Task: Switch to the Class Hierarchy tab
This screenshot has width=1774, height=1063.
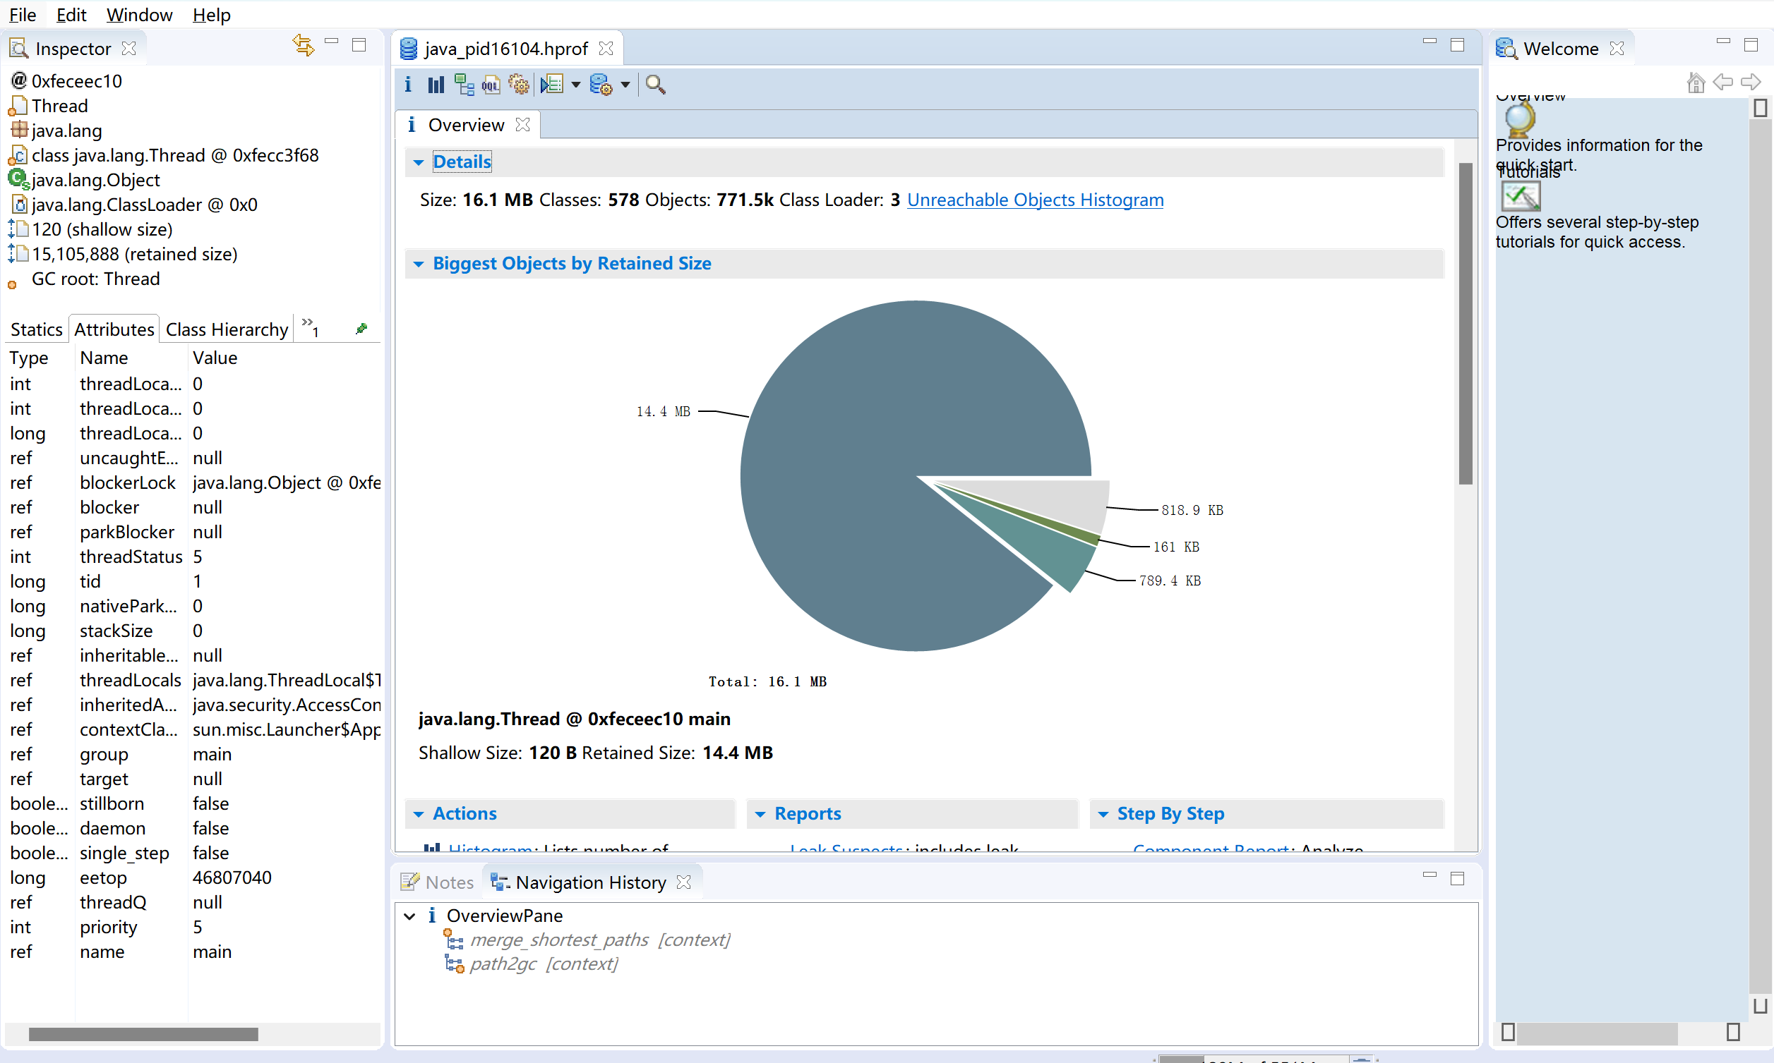Action: [x=227, y=329]
